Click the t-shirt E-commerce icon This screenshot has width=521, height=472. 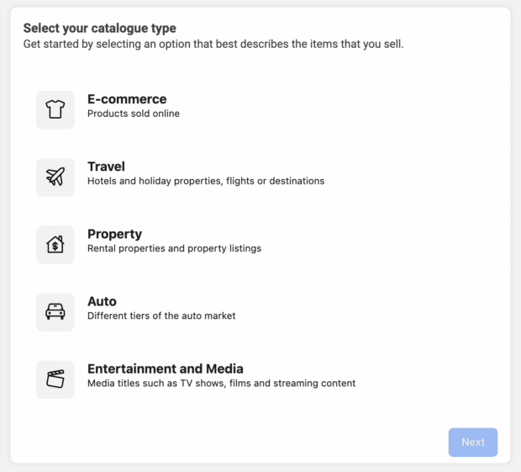pos(55,109)
